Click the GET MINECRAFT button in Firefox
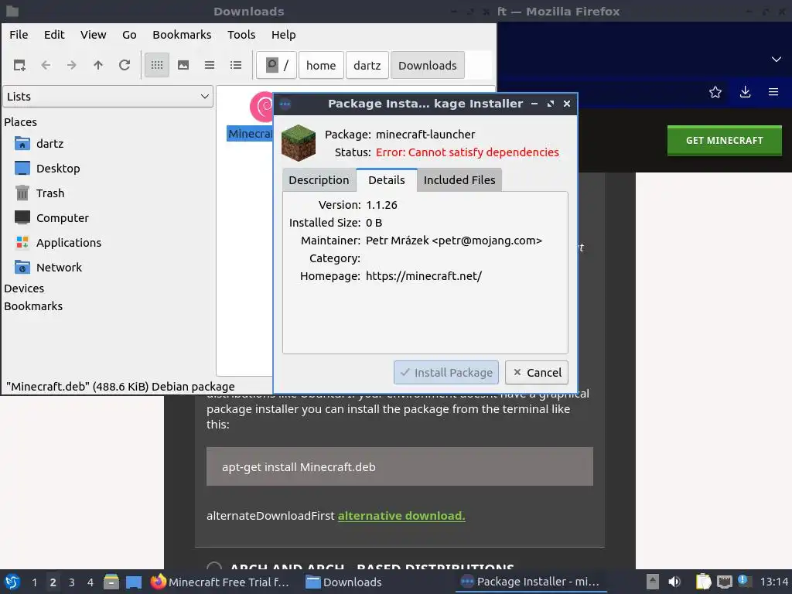This screenshot has width=792, height=594. pyautogui.click(x=724, y=141)
